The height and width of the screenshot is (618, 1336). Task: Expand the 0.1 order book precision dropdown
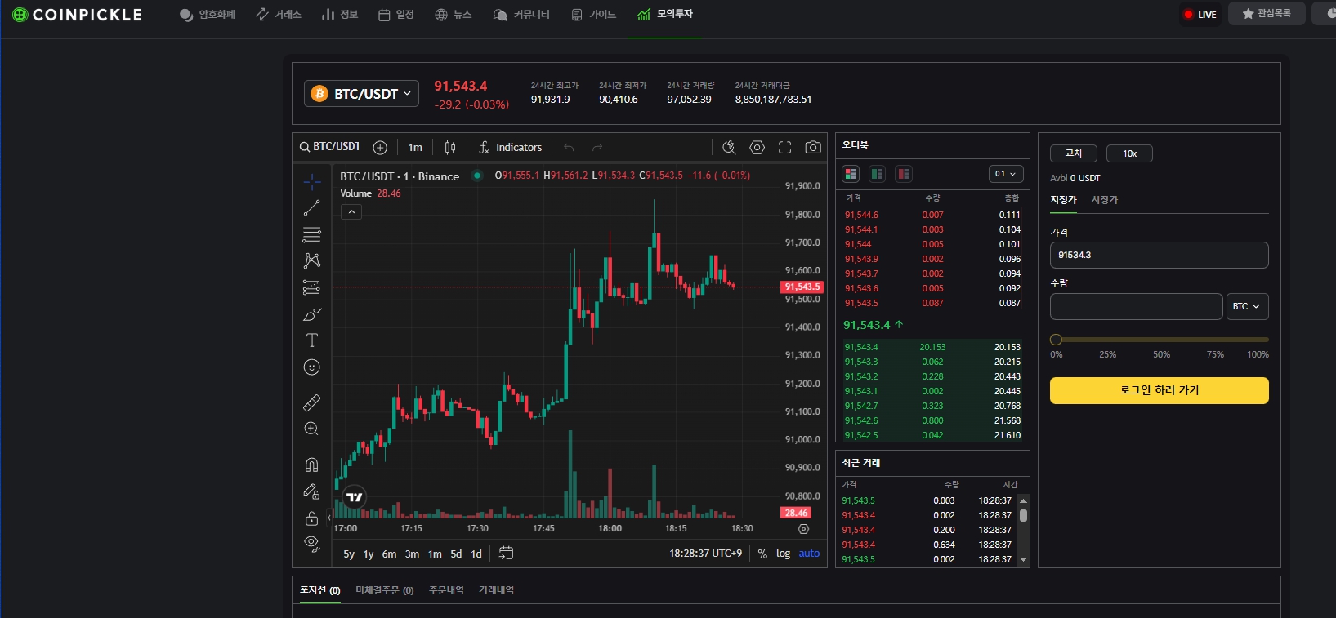(1005, 174)
